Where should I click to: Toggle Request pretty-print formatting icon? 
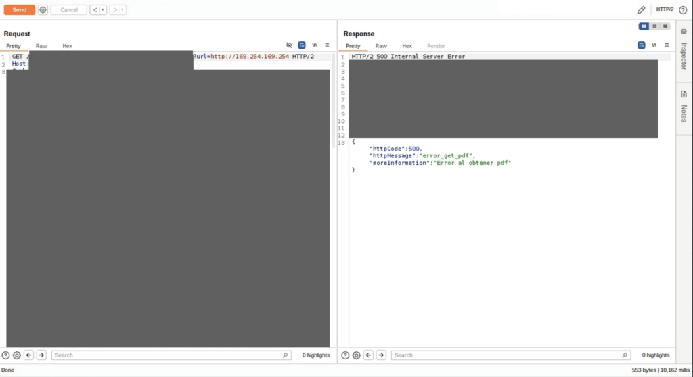(x=302, y=45)
